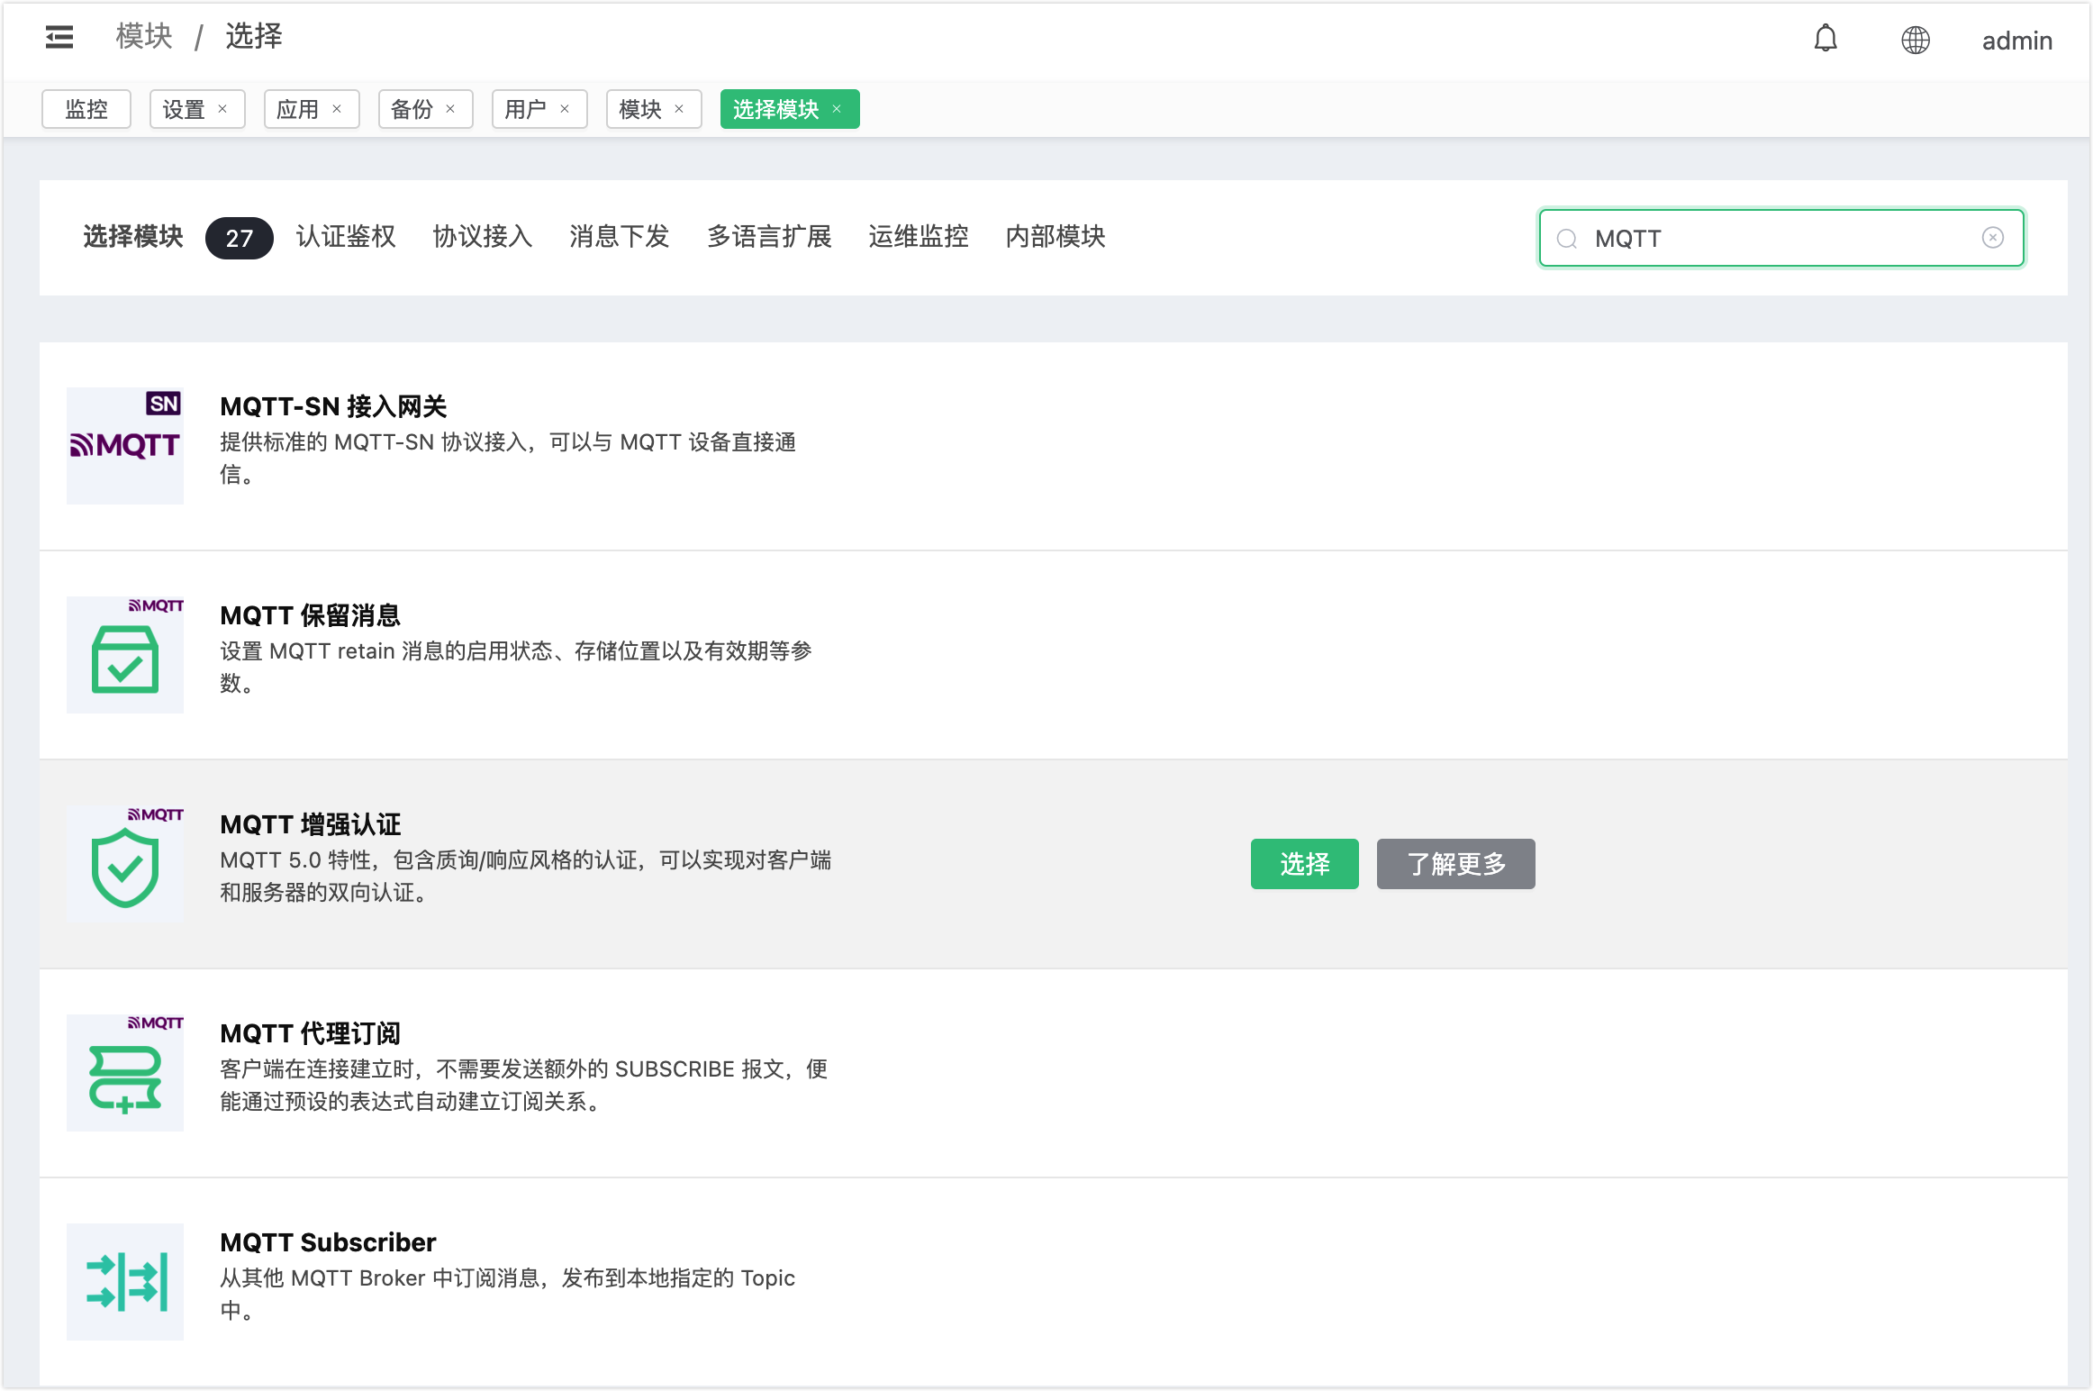Switch to the 用户 tab

526,109
